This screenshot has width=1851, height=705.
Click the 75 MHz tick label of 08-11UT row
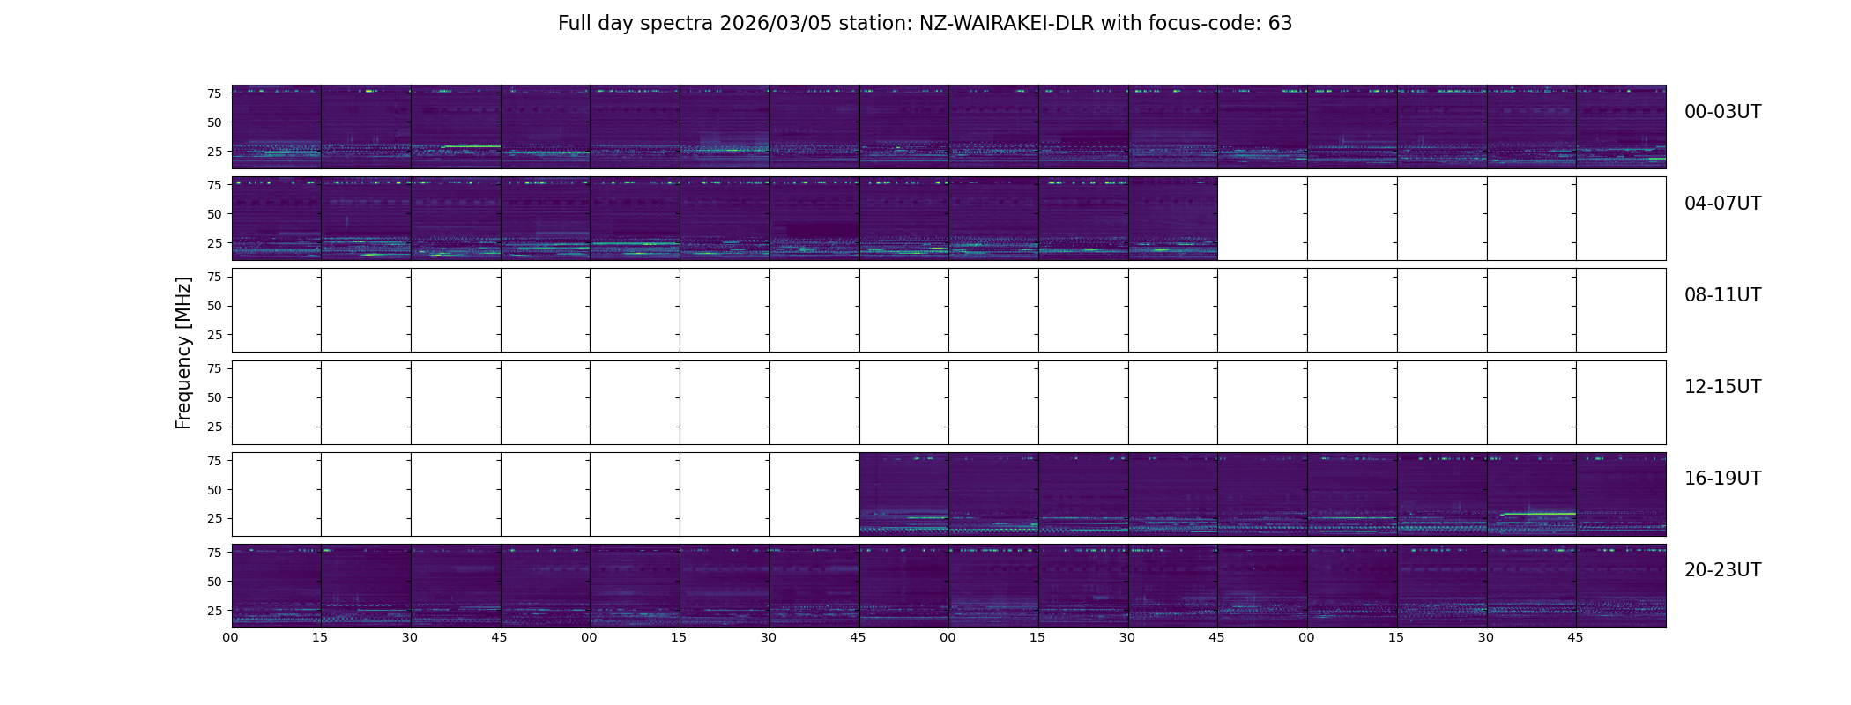(213, 277)
